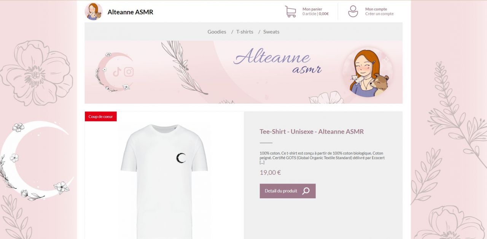Open the Instagram icon in banner
The width and height of the screenshot is (487, 239).
(129, 72)
